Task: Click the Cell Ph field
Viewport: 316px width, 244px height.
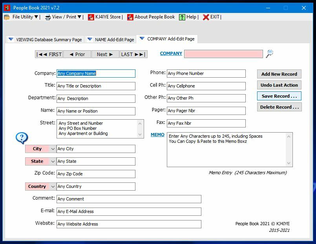Action: coord(206,86)
